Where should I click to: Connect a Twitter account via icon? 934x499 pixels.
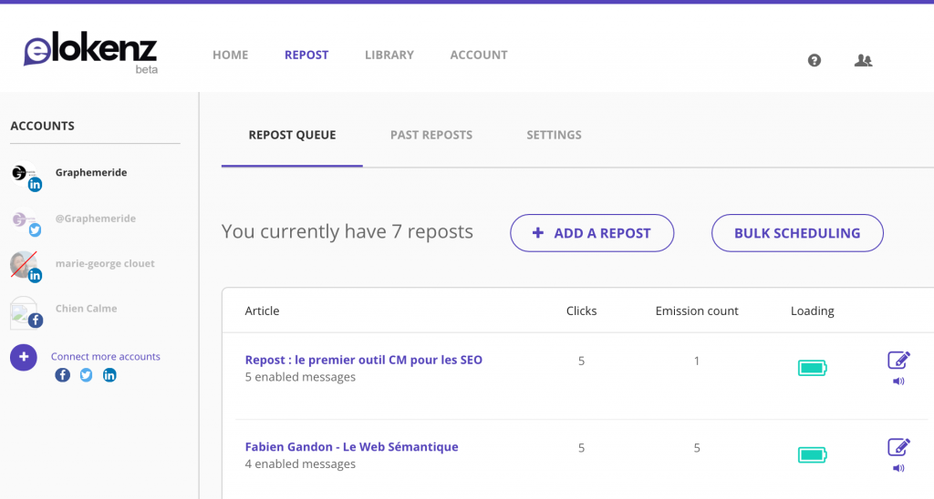tap(86, 375)
